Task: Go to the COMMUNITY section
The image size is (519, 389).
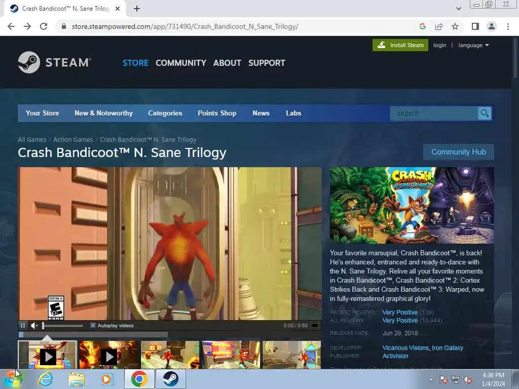Action: 181,63
